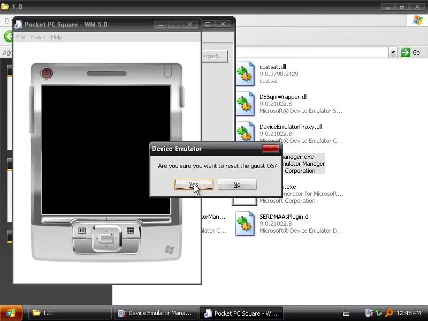Click the device tray icon near the clock

point(369,313)
